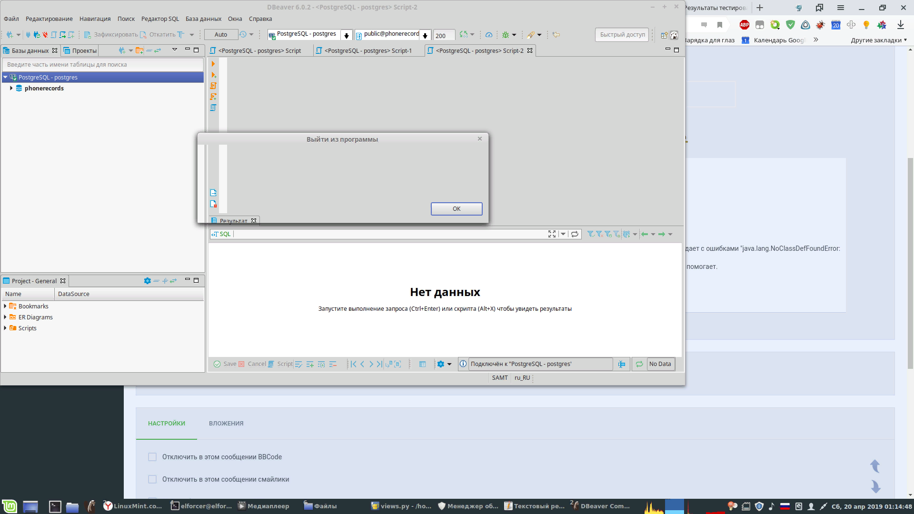Screen dimensions: 914x514
Task: Click the 'Быстрый доступ' button
Action: (x=621, y=35)
